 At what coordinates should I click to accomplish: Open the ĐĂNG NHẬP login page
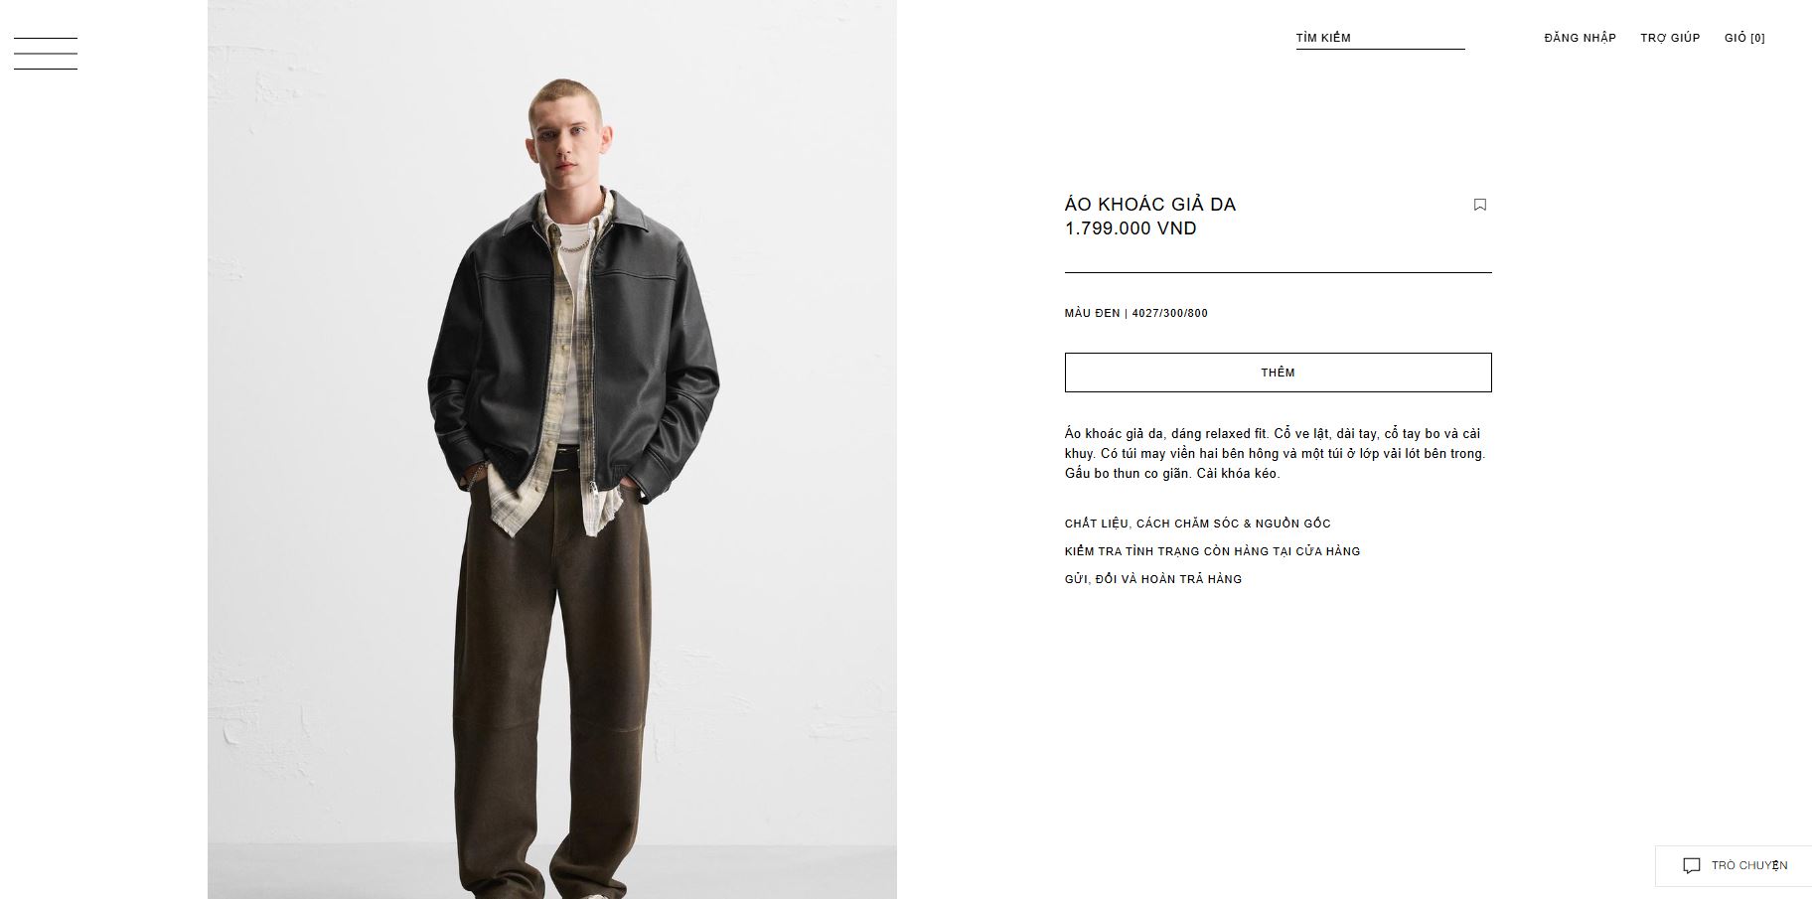[1580, 38]
